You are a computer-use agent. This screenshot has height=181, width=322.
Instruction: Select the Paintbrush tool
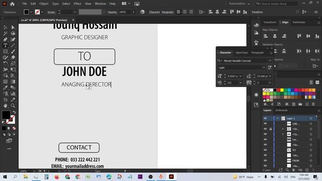[13, 51]
